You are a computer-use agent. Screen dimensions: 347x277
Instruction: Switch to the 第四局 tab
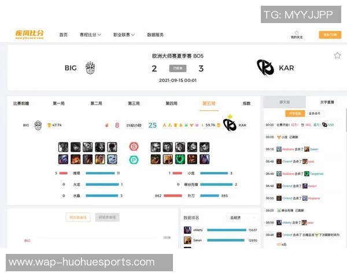pyautogui.click(x=172, y=103)
